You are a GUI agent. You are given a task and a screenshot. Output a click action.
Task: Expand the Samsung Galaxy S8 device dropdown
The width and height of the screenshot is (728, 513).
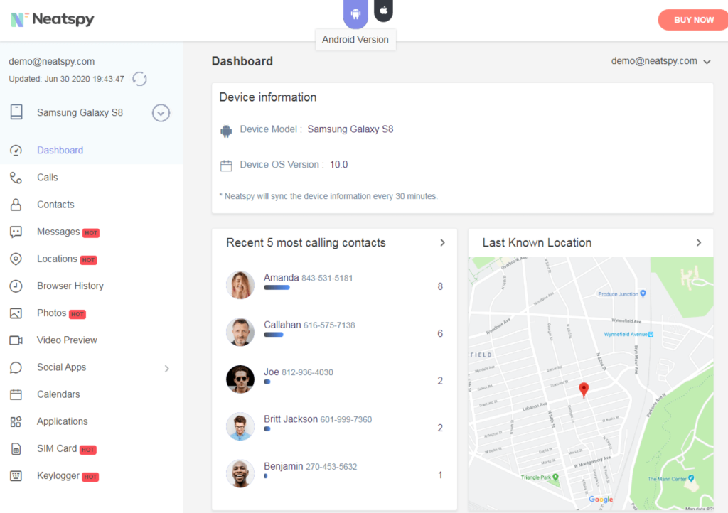(x=161, y=113)
